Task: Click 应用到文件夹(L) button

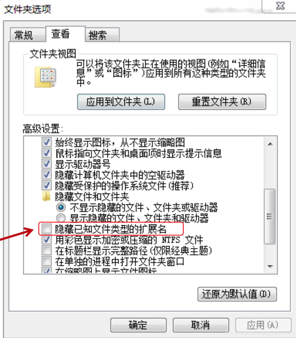Action: coord(121,102)
